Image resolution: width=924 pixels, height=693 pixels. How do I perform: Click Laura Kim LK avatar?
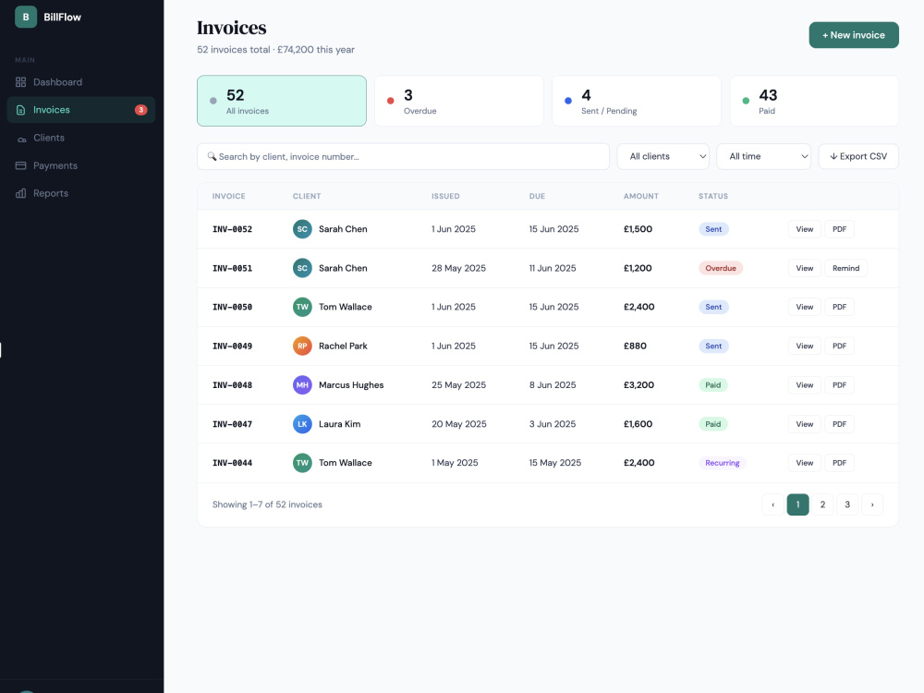pyautogui.click(x=302, y=424)
